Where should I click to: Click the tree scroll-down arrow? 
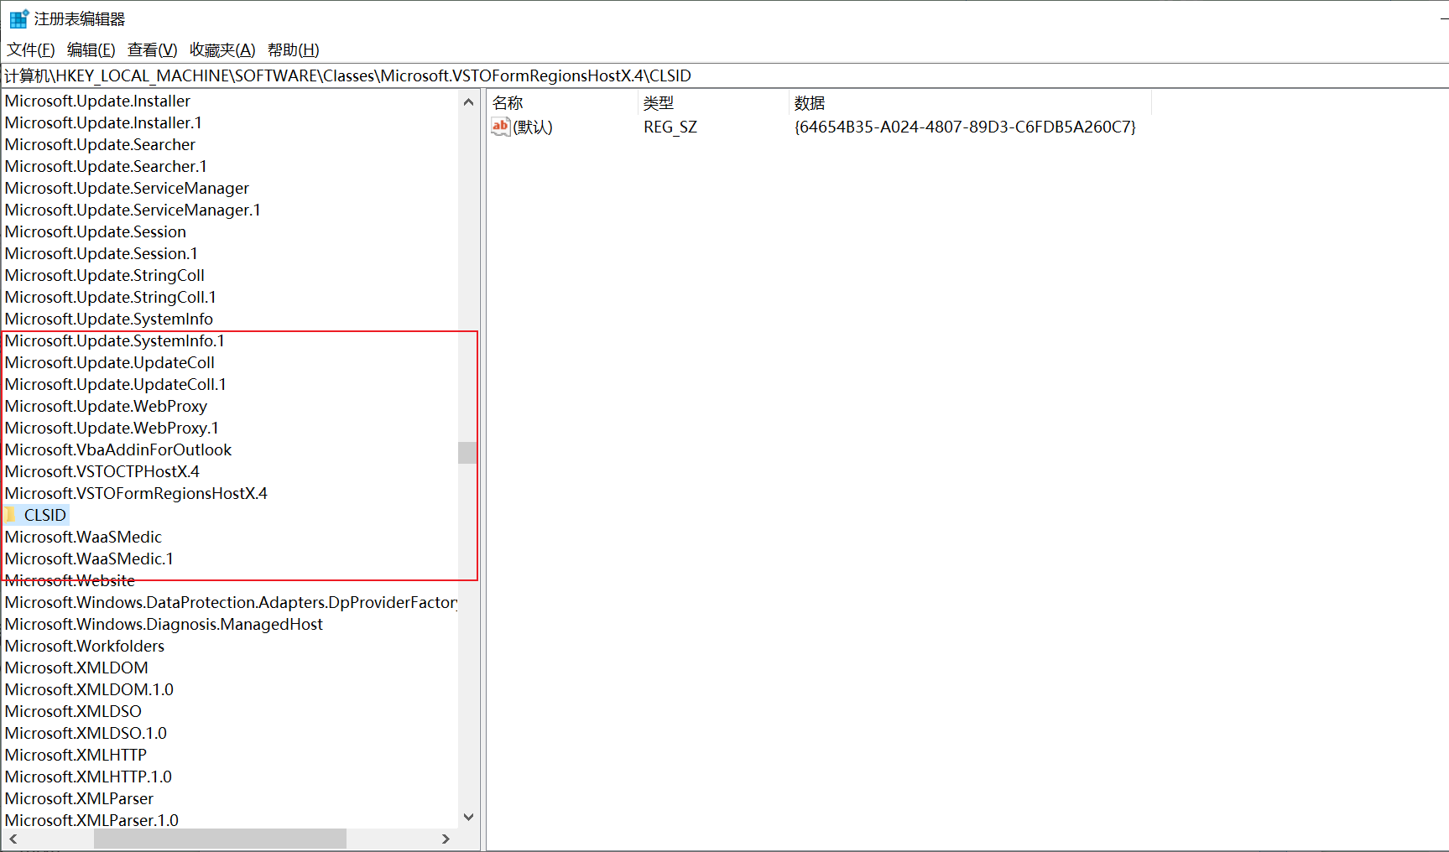[x=468, y=817]
